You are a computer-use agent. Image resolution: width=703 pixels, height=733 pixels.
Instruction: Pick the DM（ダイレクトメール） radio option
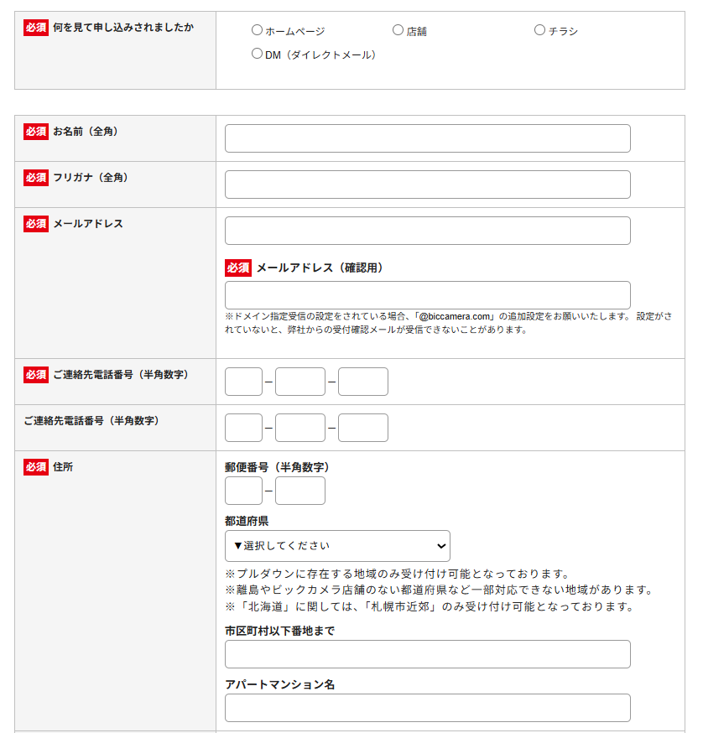[257, 54]
